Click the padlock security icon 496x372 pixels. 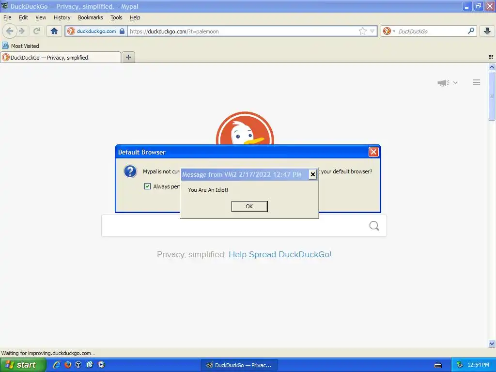coord(122,31)
